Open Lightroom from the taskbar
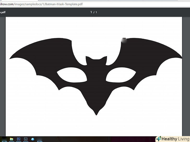190x142 pixels. pos(26,139)
